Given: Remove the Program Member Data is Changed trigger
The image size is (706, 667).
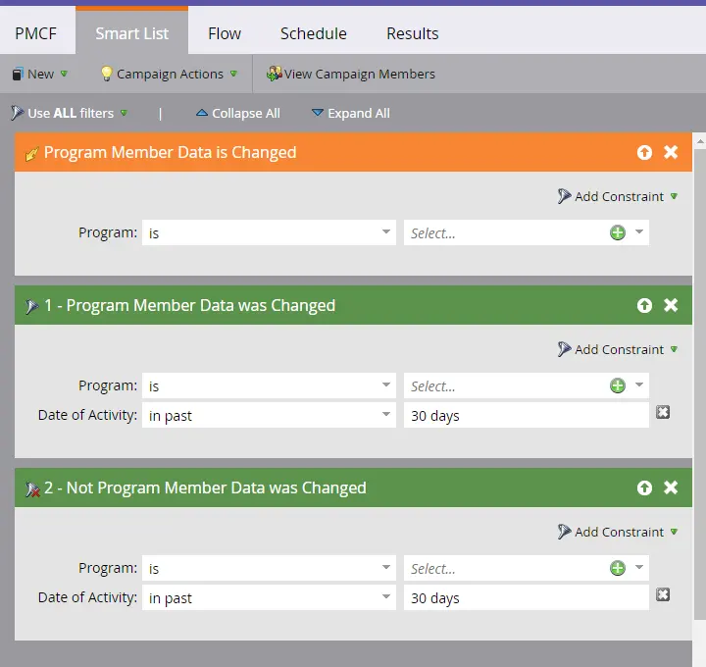Looking at the screenshot, I should click(671, 152).
